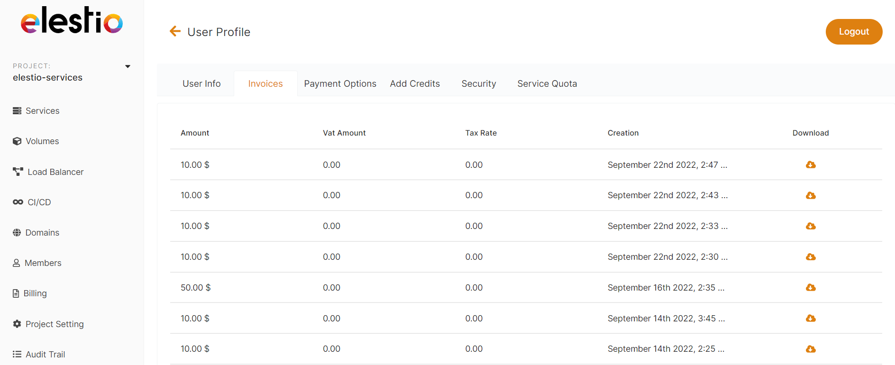Viewport: 895px width, 365px height.
Task: Open the CI/CD section
Action: 39,202
